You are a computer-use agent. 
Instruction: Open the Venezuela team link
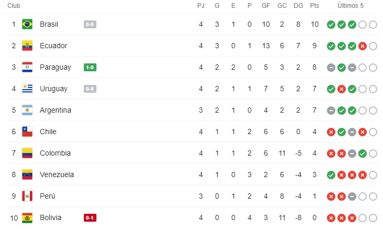57,175
